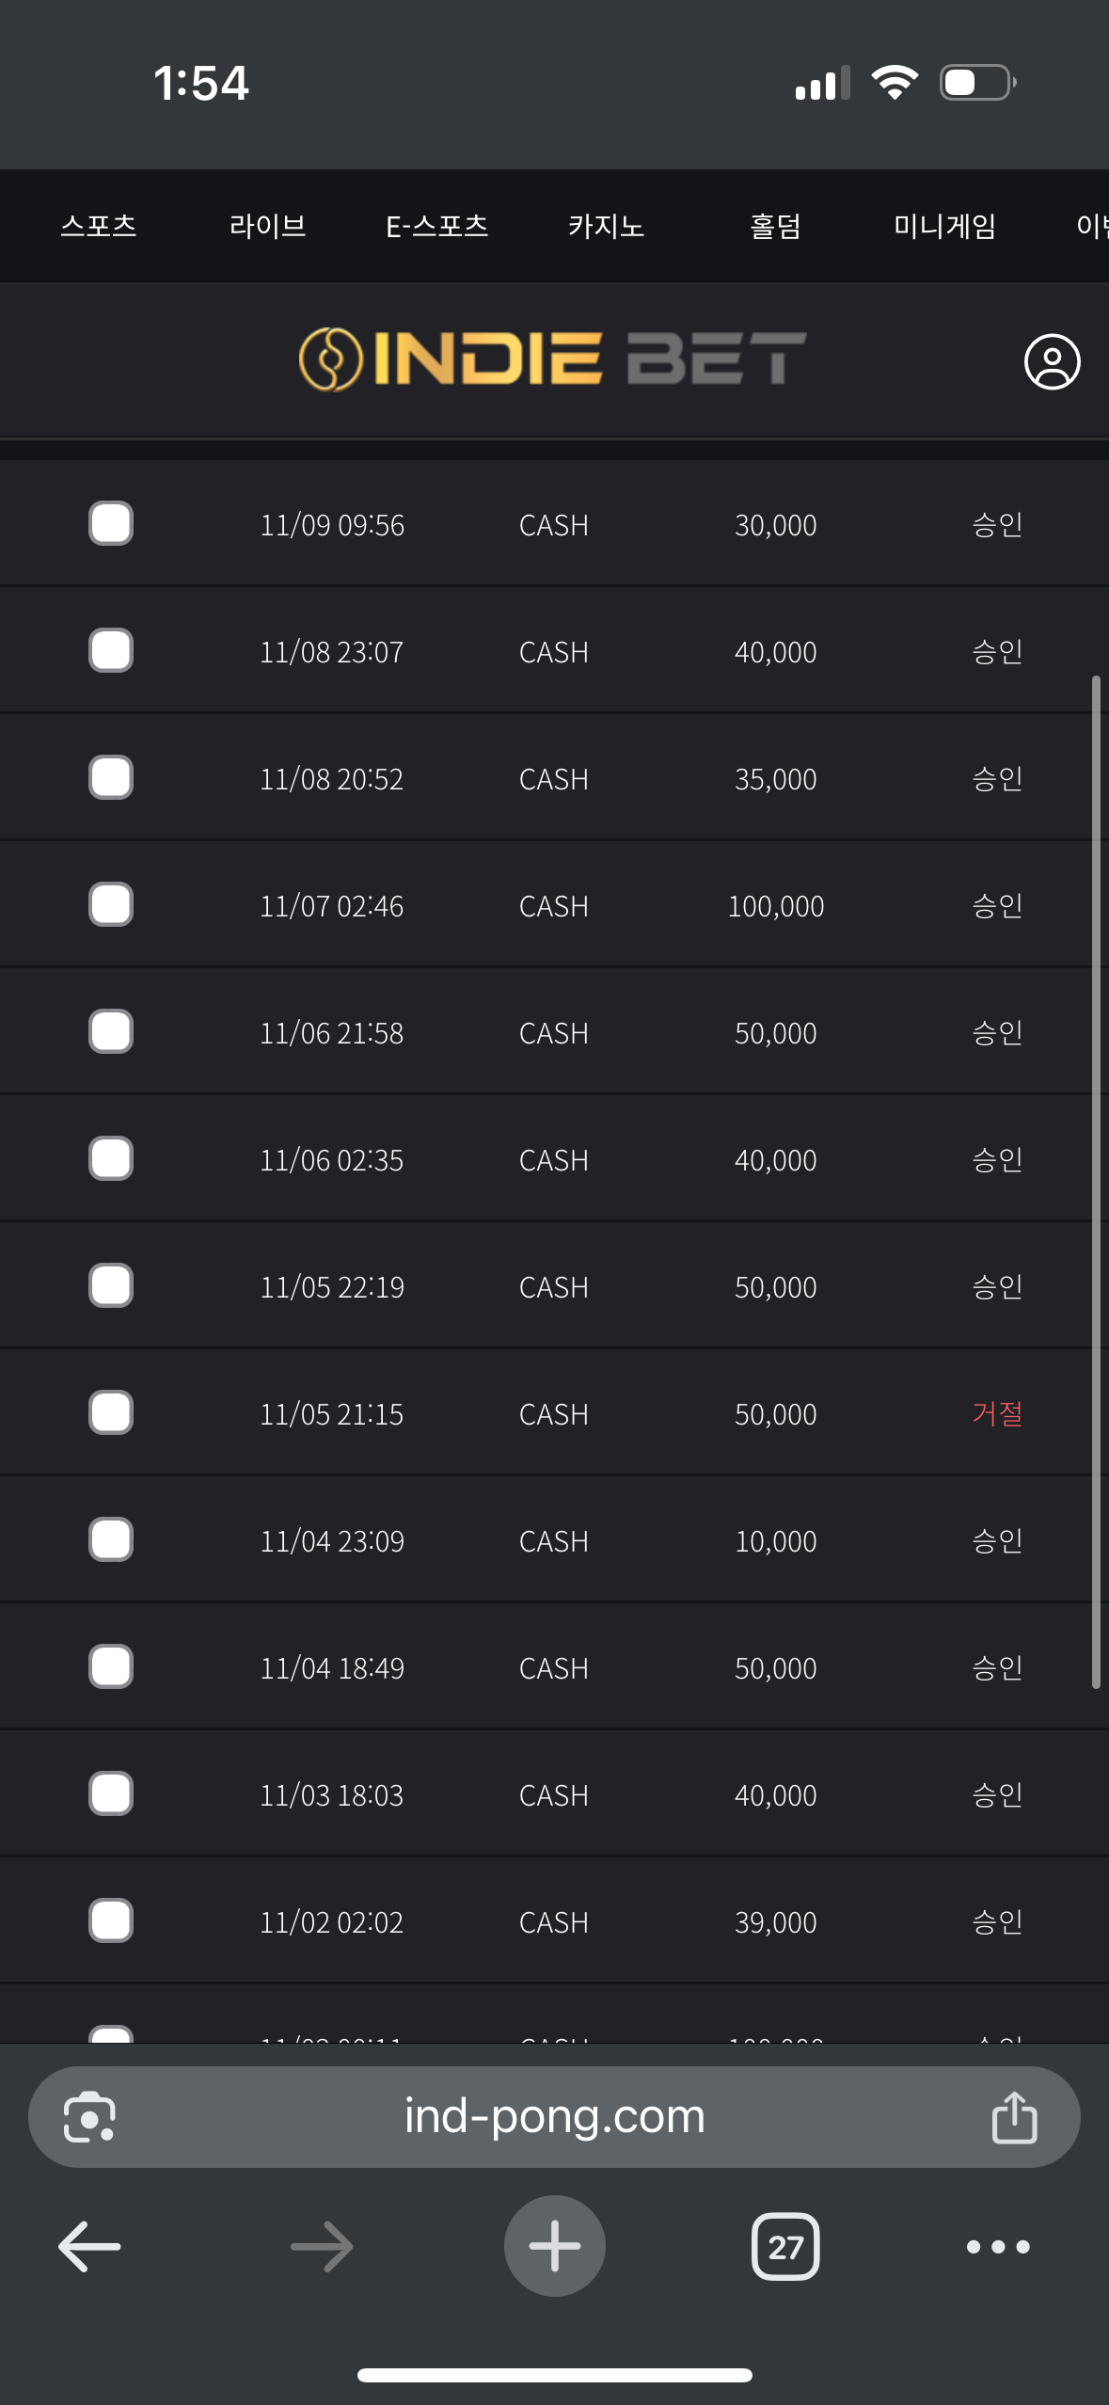The image size is (1109, 2405).
Task: Check the 11/09 09:56 row checkbox
Action: (x=111, y=524)
